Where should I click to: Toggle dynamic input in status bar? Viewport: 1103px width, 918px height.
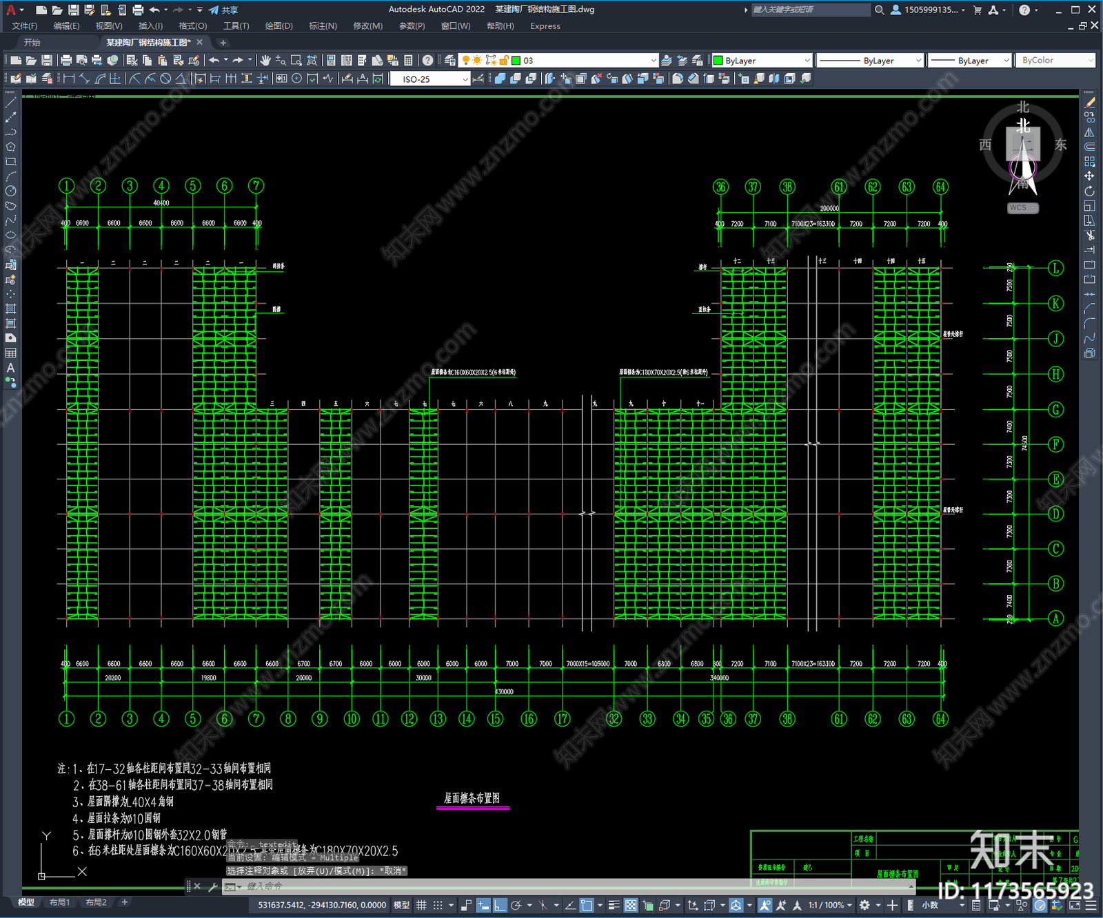(x=483, y=905)
